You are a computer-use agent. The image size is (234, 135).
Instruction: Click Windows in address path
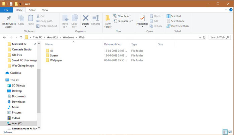point(68,37)
